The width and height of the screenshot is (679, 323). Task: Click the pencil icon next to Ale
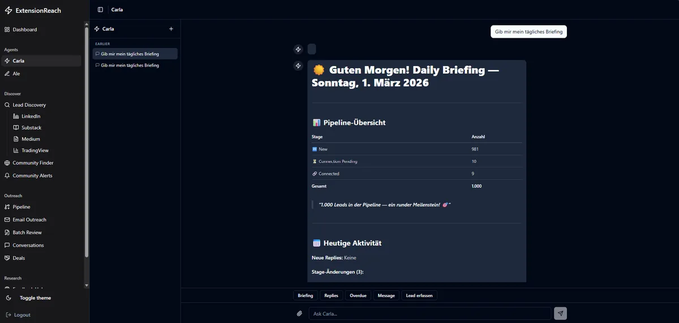[x=7, y=73]
